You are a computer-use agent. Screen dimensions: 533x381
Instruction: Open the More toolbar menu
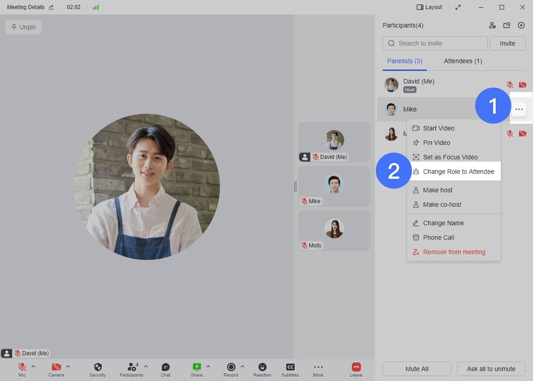tap(318, 367)
